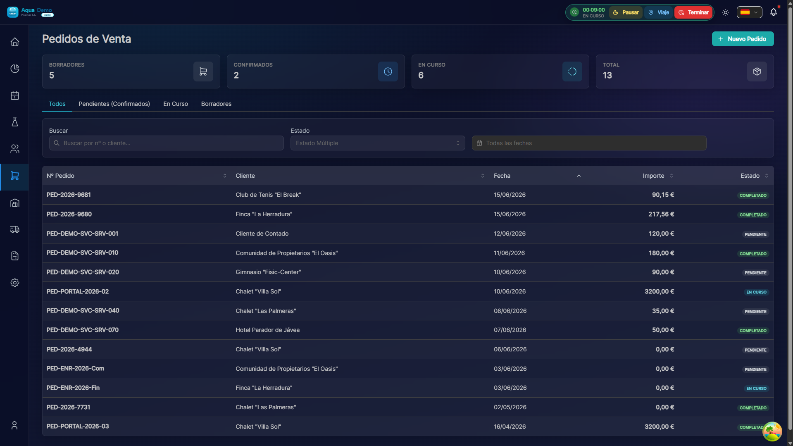Image resolution: width=793 pixels, height=446 pixels.
Task: Open the calendar sidebar icon
Action: 14,95
